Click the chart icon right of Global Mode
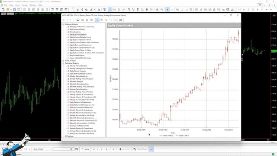Viewport: 277px width, 156px height. [x=151, y=149]
